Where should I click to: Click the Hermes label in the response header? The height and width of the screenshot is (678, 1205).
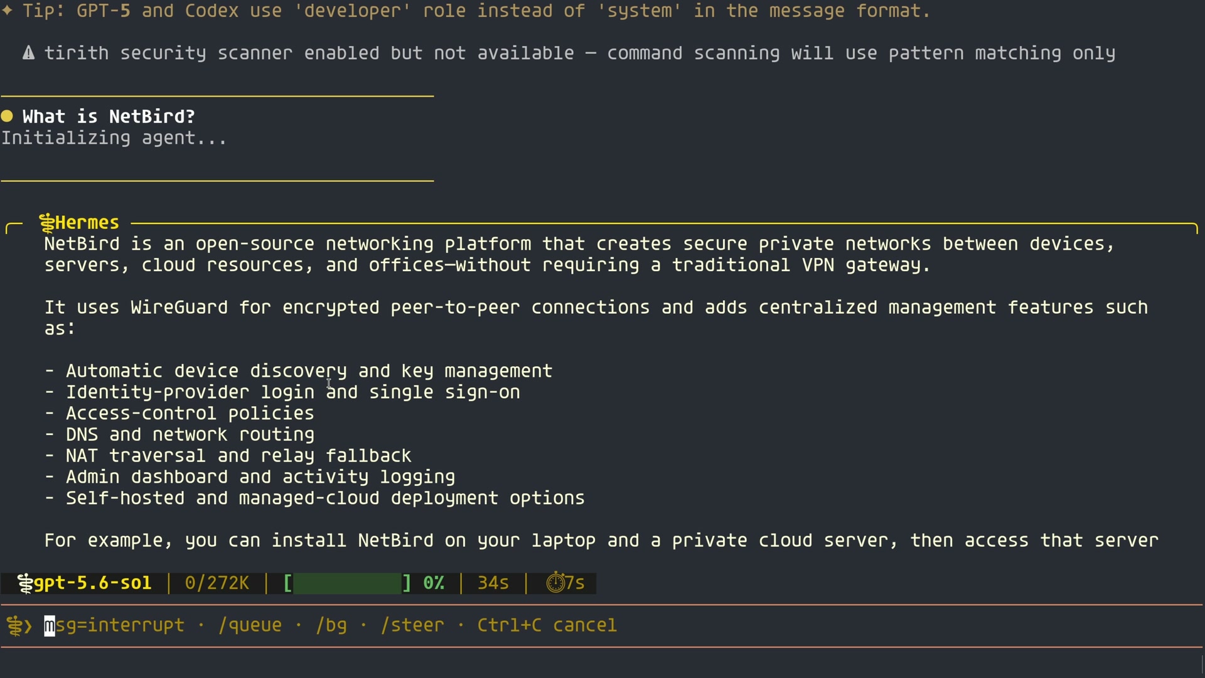coord(87,223)
